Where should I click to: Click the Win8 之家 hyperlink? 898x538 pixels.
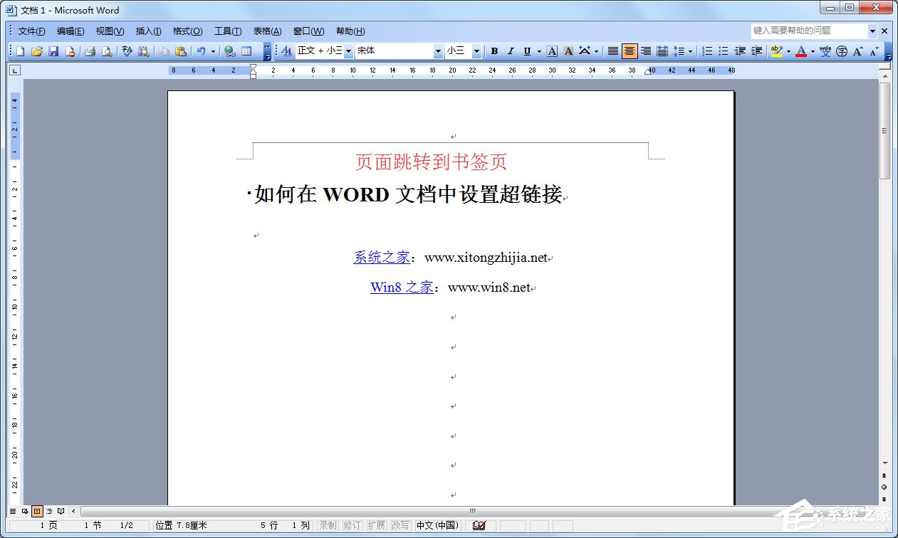tap(401, 287)
